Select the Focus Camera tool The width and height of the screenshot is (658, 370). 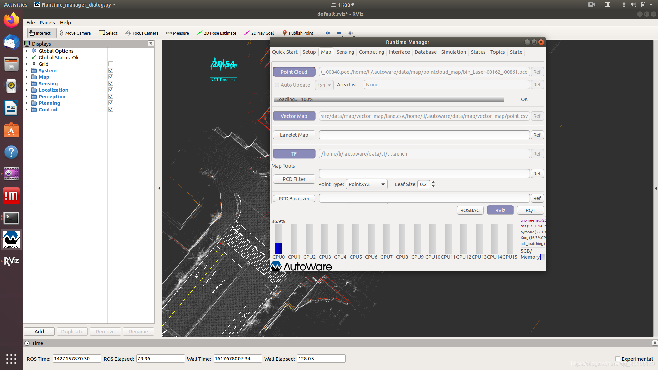[x=142, y=33]
